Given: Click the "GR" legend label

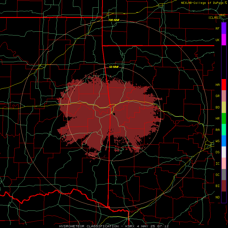Looking at the screenshot, I should (217, 96).
